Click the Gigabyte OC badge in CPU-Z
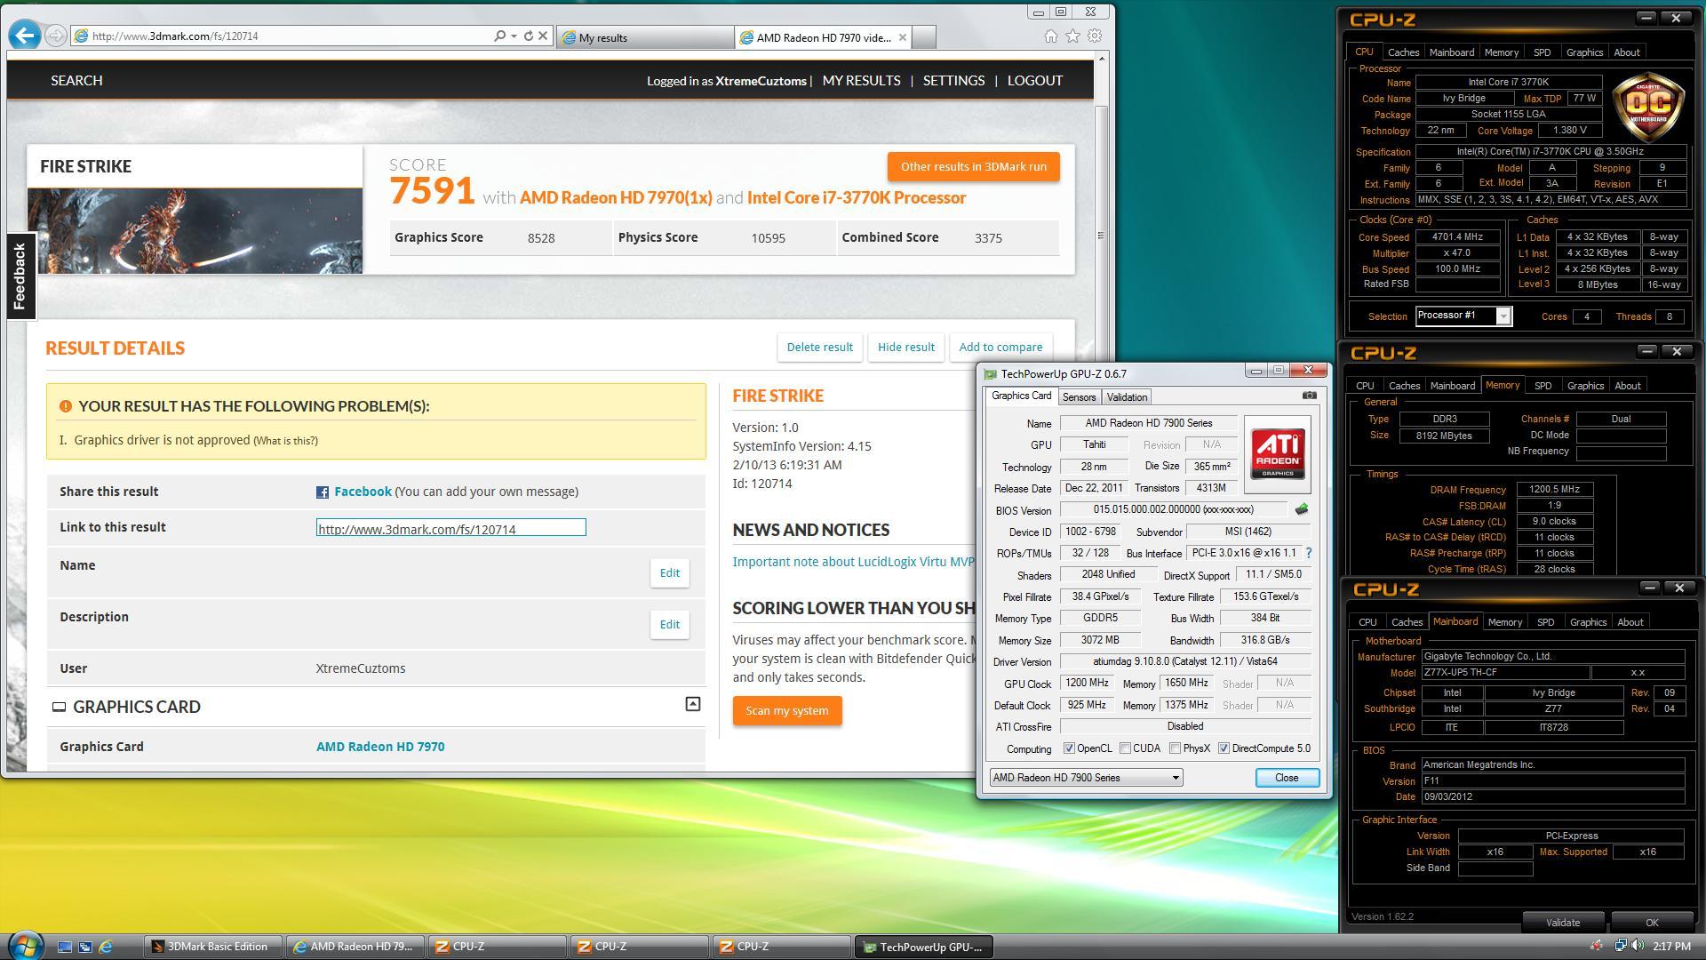 tap(1649, 108)
